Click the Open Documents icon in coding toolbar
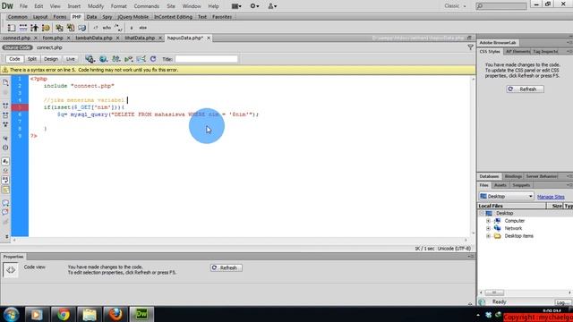Image resolution: width=573 pixels, height=322 pixels. [5, 83]
